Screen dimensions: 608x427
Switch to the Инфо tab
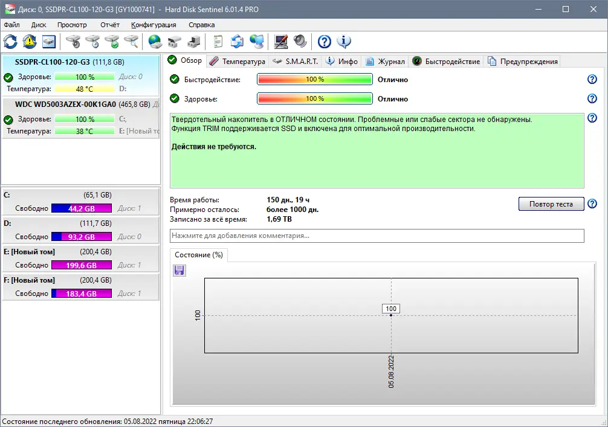click(341, 61)
